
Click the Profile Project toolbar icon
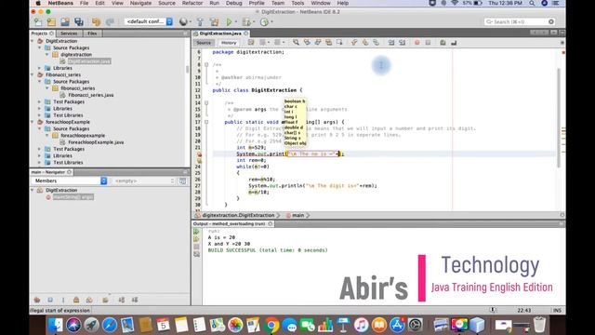click(264, 22)
